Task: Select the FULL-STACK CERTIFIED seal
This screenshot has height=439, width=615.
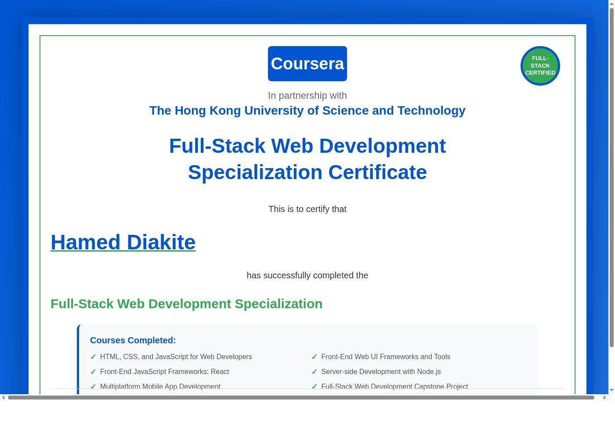Action: pos(540,66)
